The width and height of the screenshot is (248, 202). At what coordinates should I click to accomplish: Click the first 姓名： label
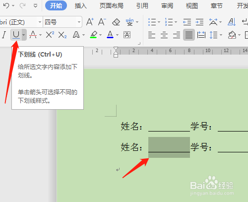click(x=131, y=127)
